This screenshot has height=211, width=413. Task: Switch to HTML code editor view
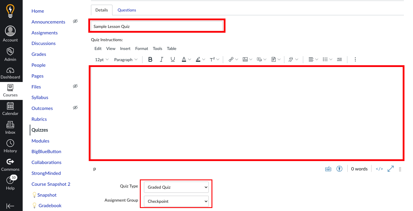point(379,169)
